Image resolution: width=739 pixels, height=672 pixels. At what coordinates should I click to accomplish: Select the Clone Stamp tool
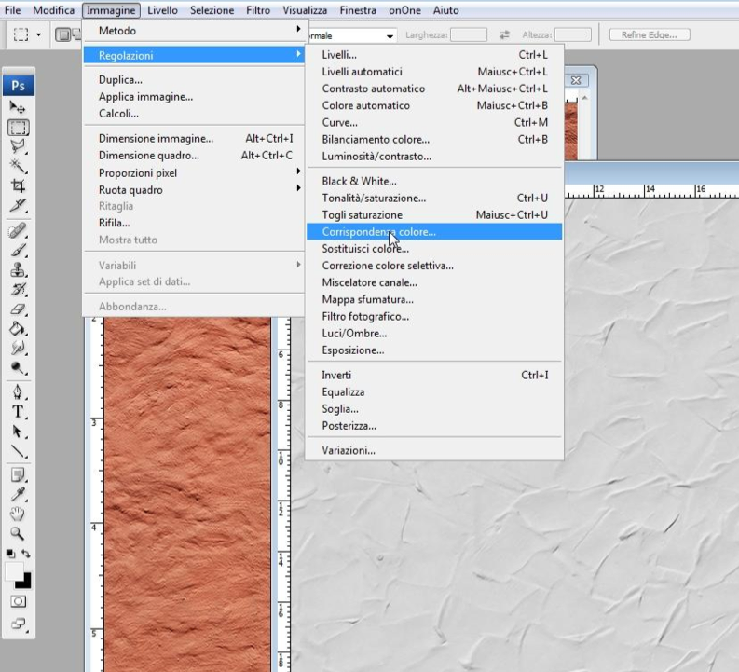(x=18, y=271)
